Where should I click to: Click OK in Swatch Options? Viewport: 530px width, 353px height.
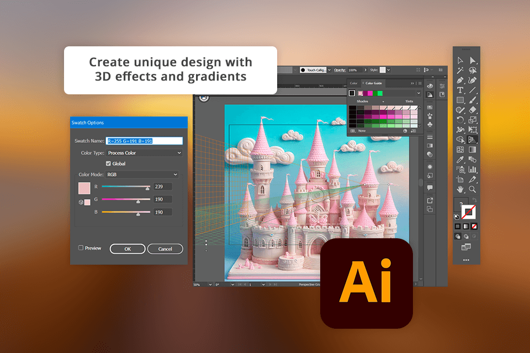[128, 249]
